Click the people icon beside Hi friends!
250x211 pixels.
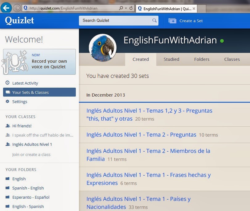click(7, 126)
